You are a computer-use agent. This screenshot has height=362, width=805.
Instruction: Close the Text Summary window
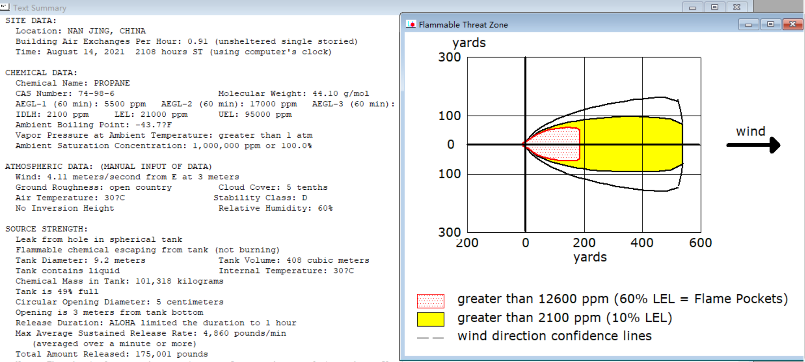point(737,7)
